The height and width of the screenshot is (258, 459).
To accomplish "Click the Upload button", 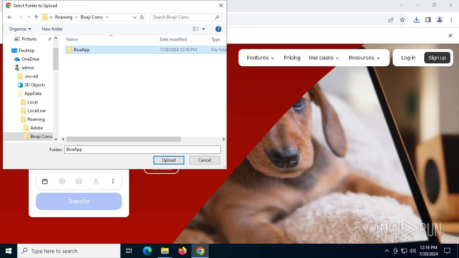I will tap(169, 160).
